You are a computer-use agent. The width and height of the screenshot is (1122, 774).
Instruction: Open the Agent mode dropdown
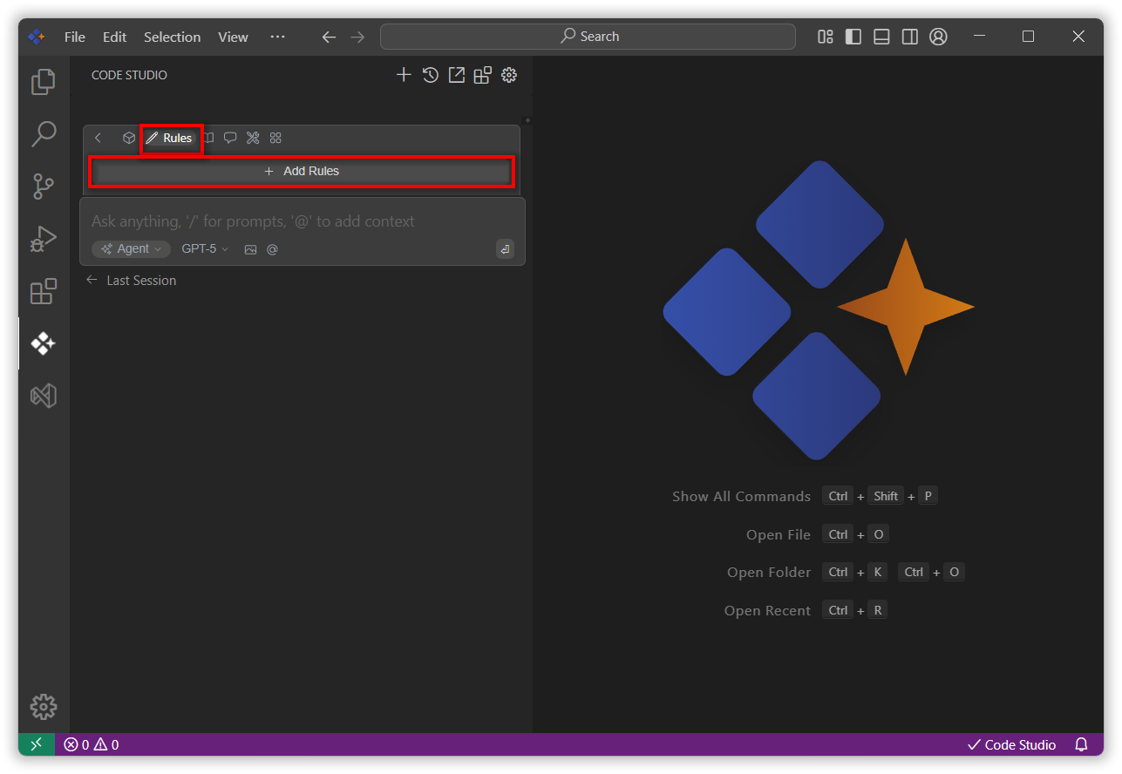pyautogui.click(x=131, y=249)
